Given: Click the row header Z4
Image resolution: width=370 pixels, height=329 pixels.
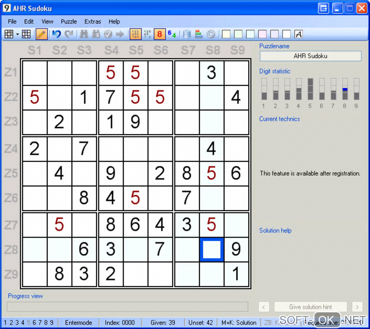Looking at the screenshot, I should (11, 149).
